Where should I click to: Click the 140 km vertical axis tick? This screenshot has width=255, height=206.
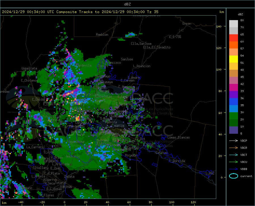coord(219,26)
